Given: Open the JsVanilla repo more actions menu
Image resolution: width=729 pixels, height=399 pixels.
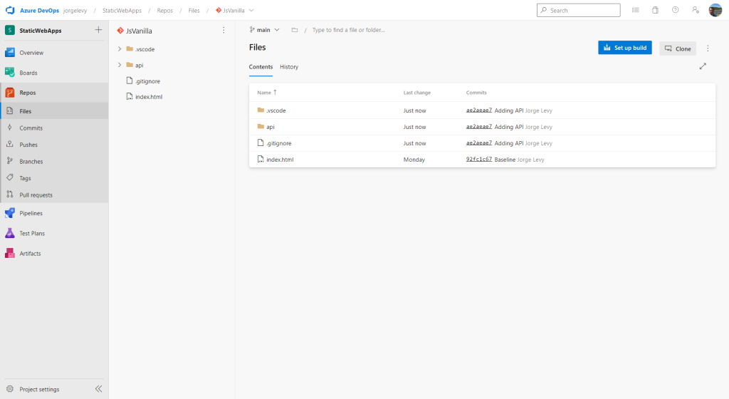Looking at the screenshot, I should click(224, 30).
